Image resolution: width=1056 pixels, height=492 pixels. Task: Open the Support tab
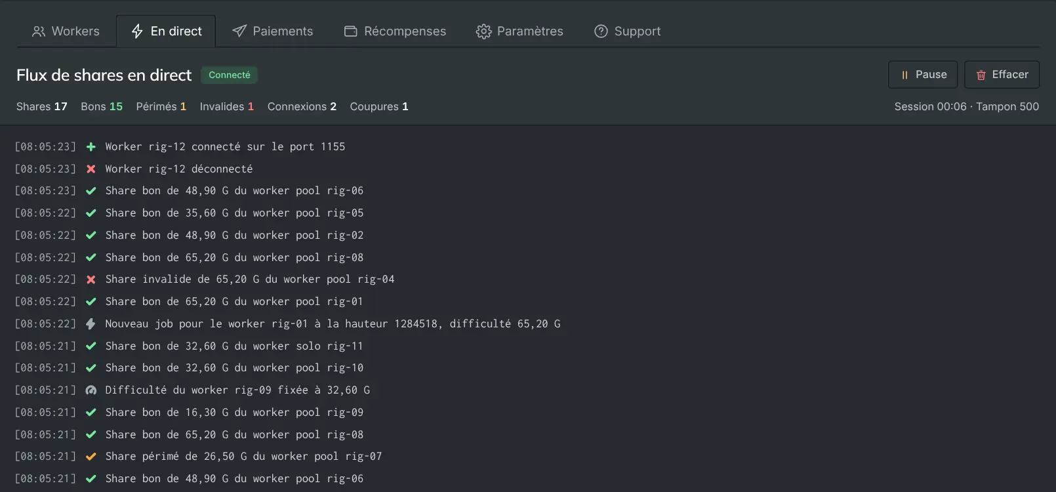click(x=627, y=31)
